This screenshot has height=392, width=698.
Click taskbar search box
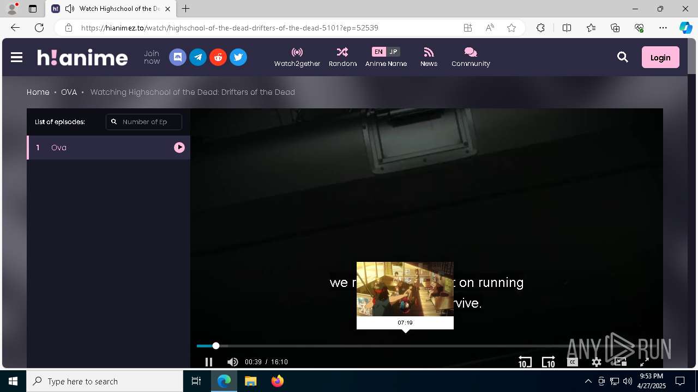pos(105,381)
